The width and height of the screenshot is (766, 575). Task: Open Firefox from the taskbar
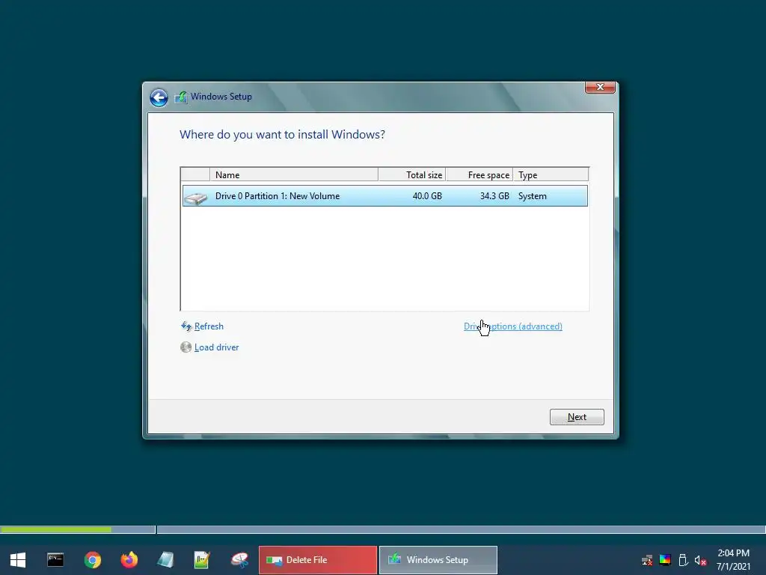point(129,560)
